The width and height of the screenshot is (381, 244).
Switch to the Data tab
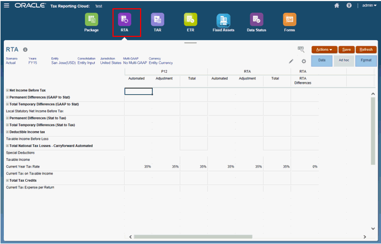point(321,61)
